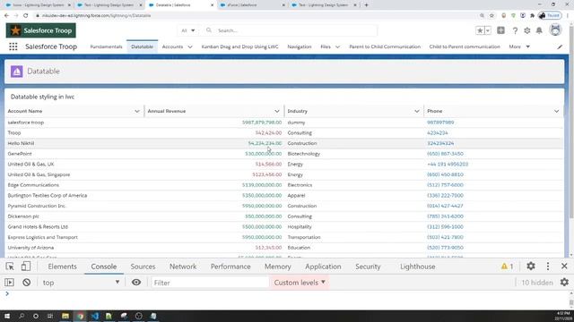Screen dimensions: 574x322
Task: Activate the DevTools inspect element icon
Action: click(x=10, y=267)
